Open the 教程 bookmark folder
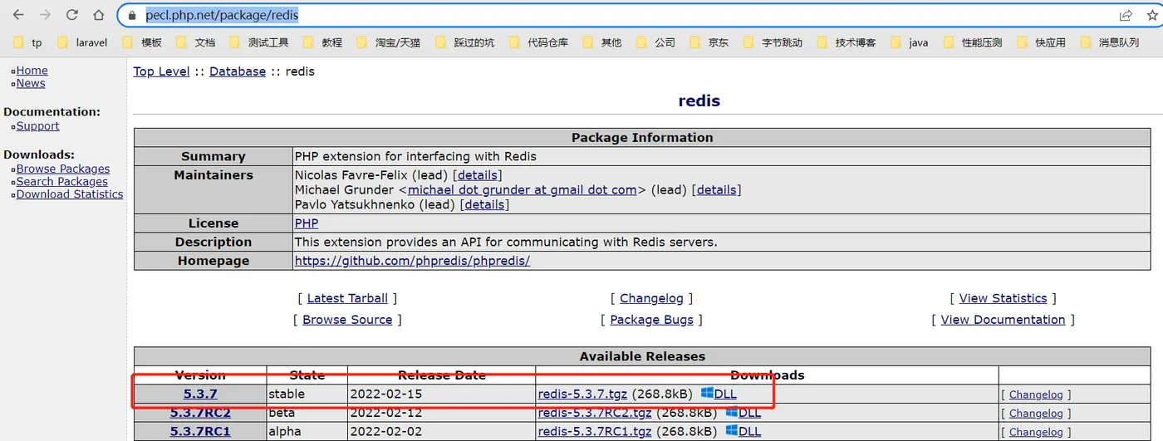This screenshot has height=441, width=1163. [322, 42]
